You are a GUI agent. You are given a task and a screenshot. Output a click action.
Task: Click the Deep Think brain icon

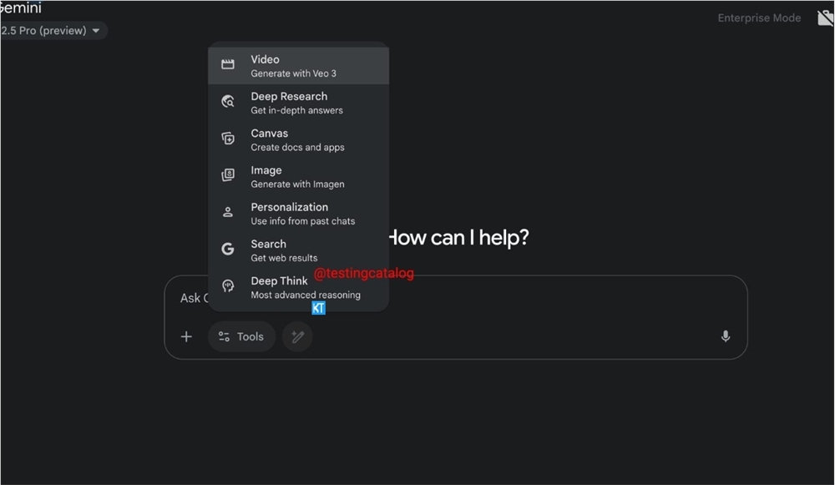[x=227, y=285]
